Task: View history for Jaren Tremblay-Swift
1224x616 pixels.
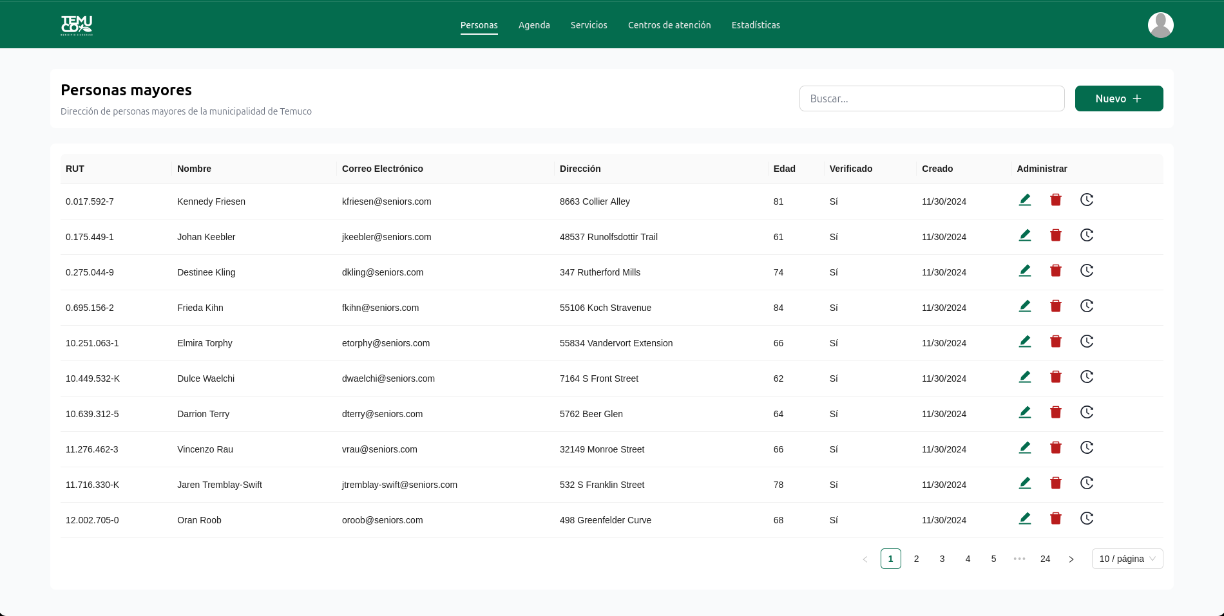Action: point(1087,483)
